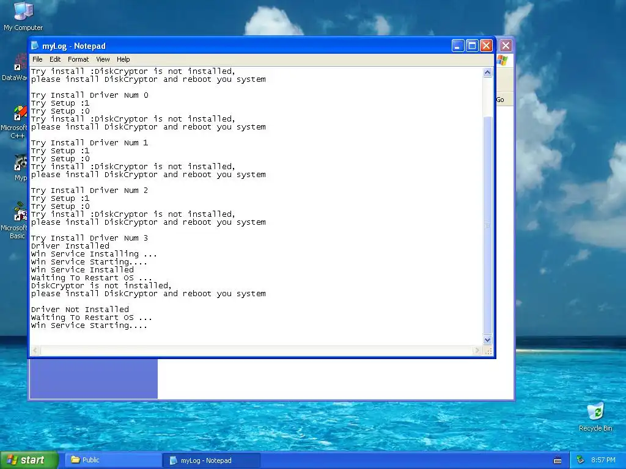Click the horizontal scrollbar right arrow

coord(477,350)
